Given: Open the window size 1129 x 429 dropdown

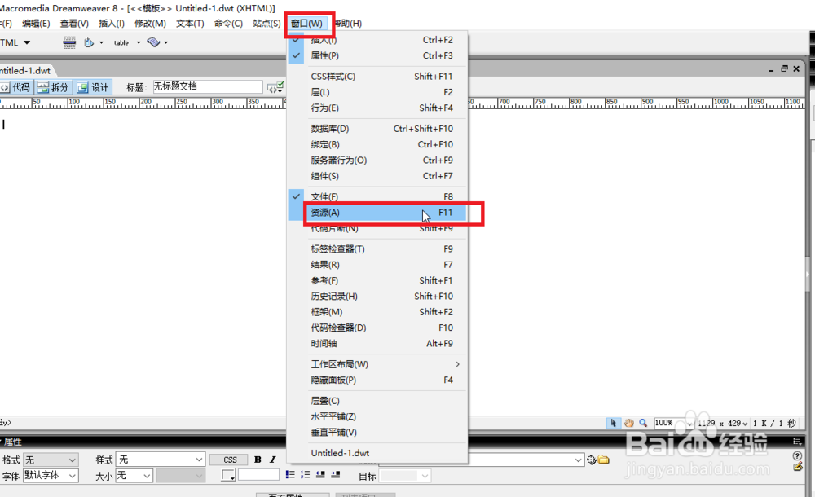Looking at the screenshot, I should coord(722,424).
